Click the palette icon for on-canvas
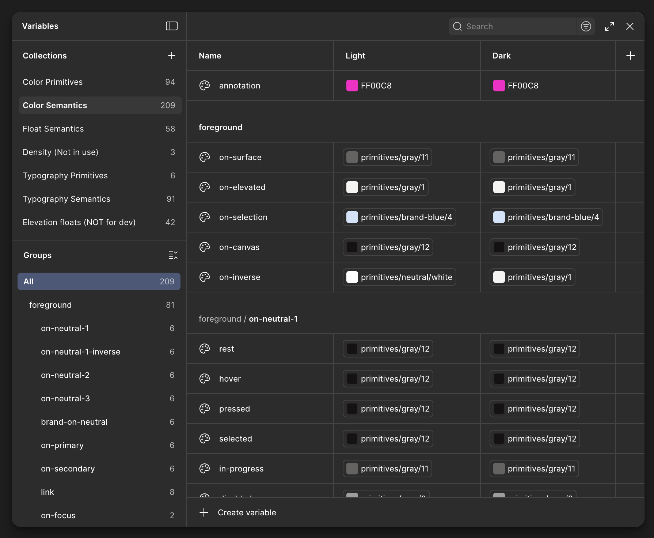Screen dimensions: 654x538 [205, 247]
